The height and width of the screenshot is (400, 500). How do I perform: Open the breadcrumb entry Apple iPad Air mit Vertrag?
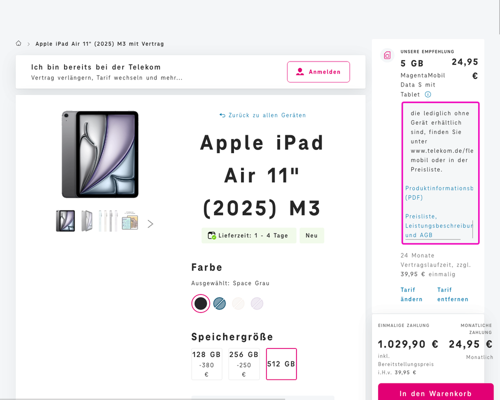click(x=99, y=43)
